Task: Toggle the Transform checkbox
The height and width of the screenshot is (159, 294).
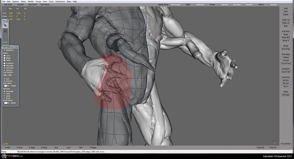Action: click(x=4, y=63)
